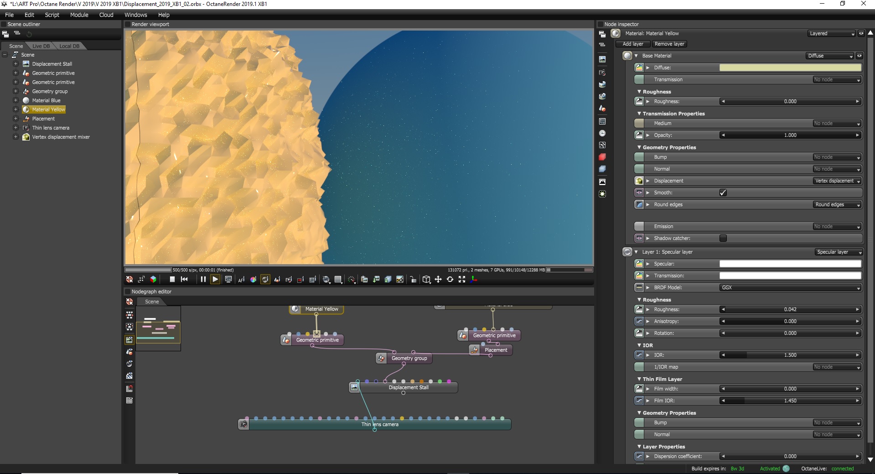
Task: Toggle viewport resolution lock icon
Action: (413, 279)
